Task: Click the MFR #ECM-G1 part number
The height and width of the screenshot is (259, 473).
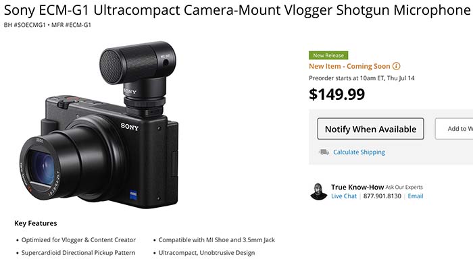Action: coord(71,25)
